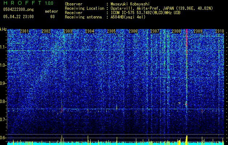Click the 2309 time marker
Image resolution: width=228 pixels, height=145 pixels.
198,31
